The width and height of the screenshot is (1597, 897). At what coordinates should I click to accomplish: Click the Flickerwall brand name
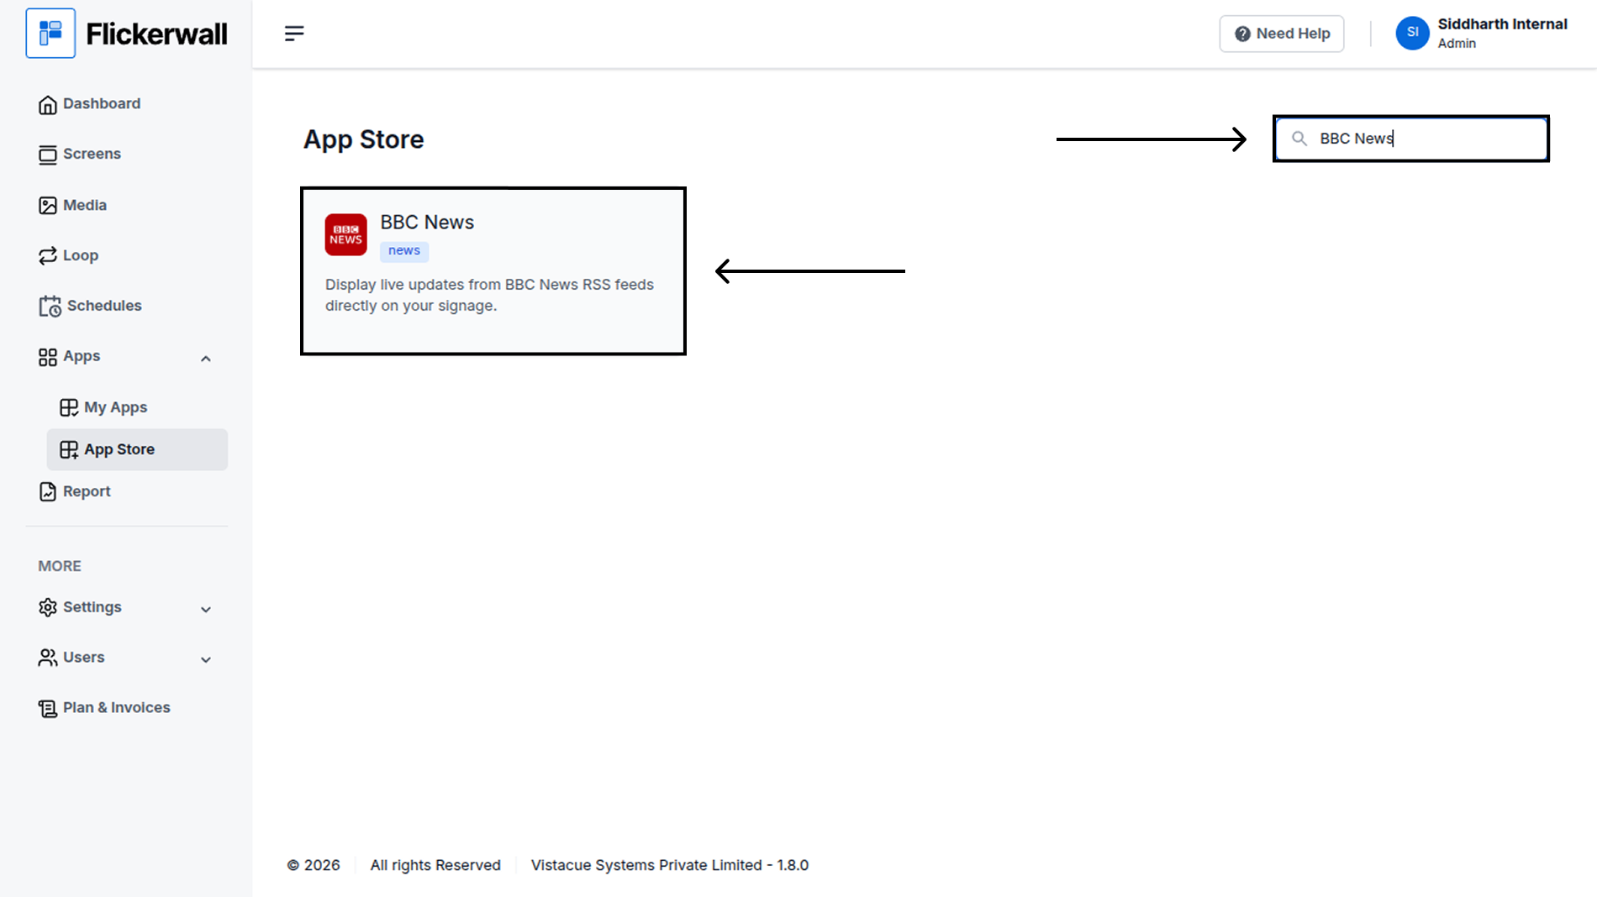tap(156, 34)
